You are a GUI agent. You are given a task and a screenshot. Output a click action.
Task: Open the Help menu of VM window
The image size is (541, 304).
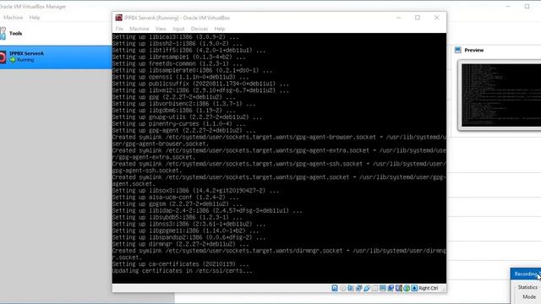tap(220, 29)
